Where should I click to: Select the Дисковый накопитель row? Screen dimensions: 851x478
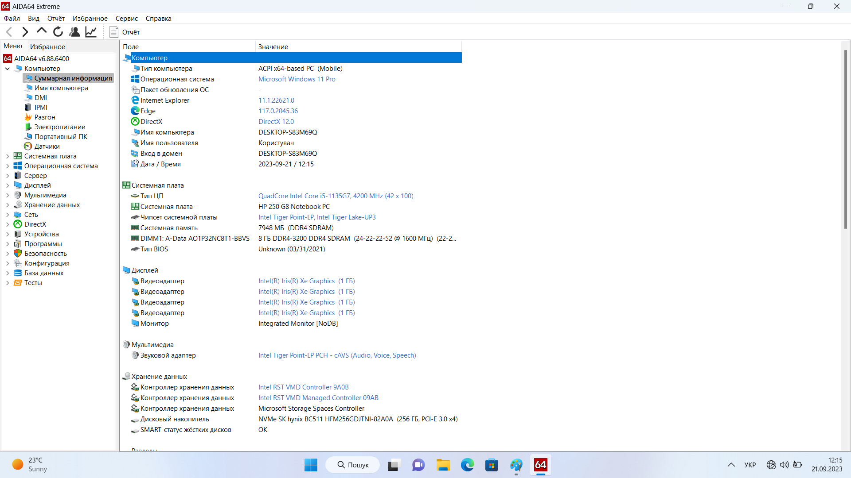pos(291,419)
